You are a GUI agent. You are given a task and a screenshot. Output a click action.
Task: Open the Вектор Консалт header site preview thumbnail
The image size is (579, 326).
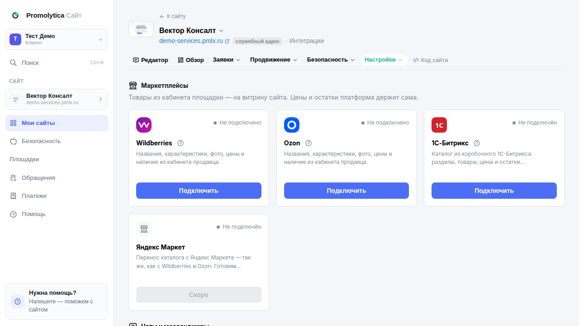tap(141, 29)
